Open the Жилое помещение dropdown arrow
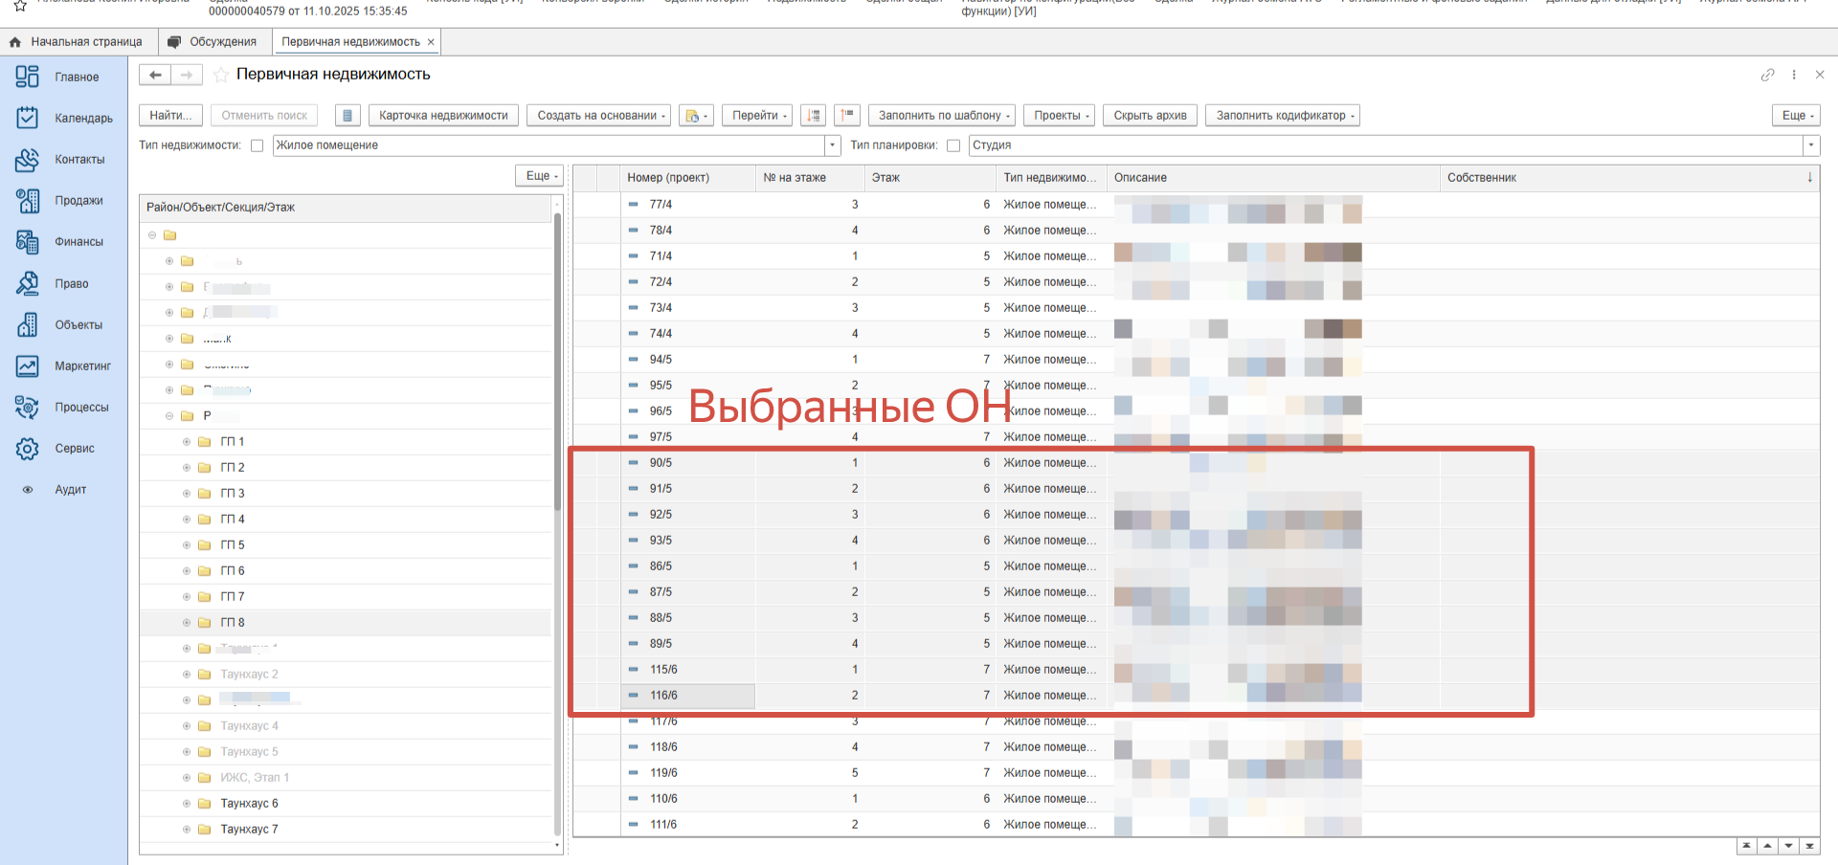Screen dimensions: 1838x865 (x=832, y=145)
